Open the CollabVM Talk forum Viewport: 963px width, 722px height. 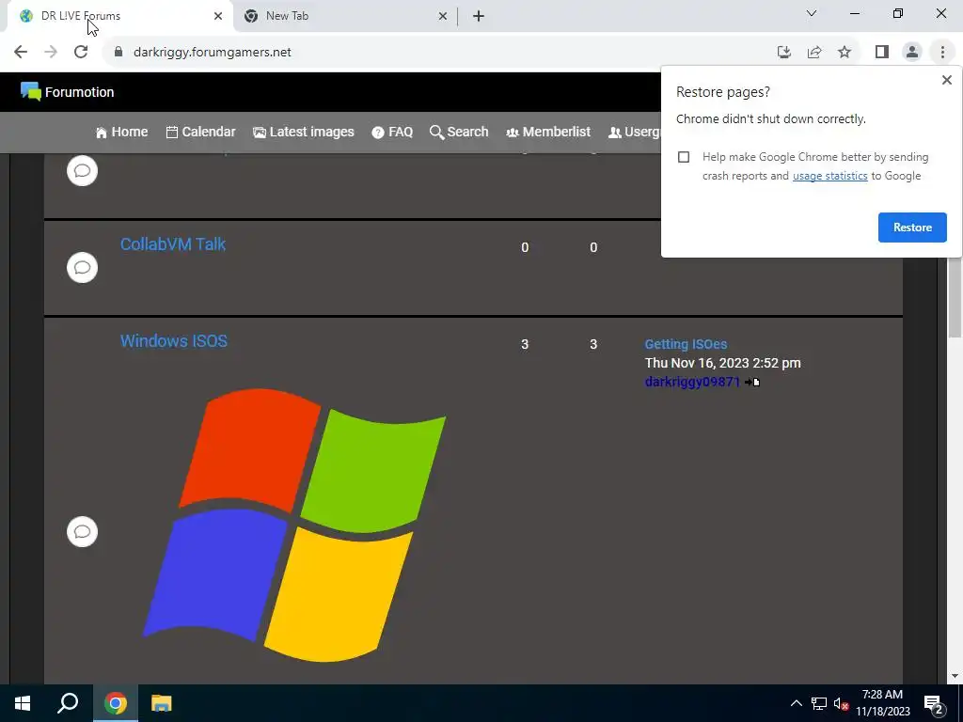[x=173, y=244]
